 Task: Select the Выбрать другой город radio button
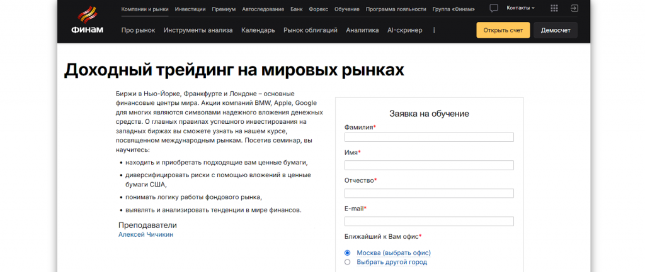[347, 262]
